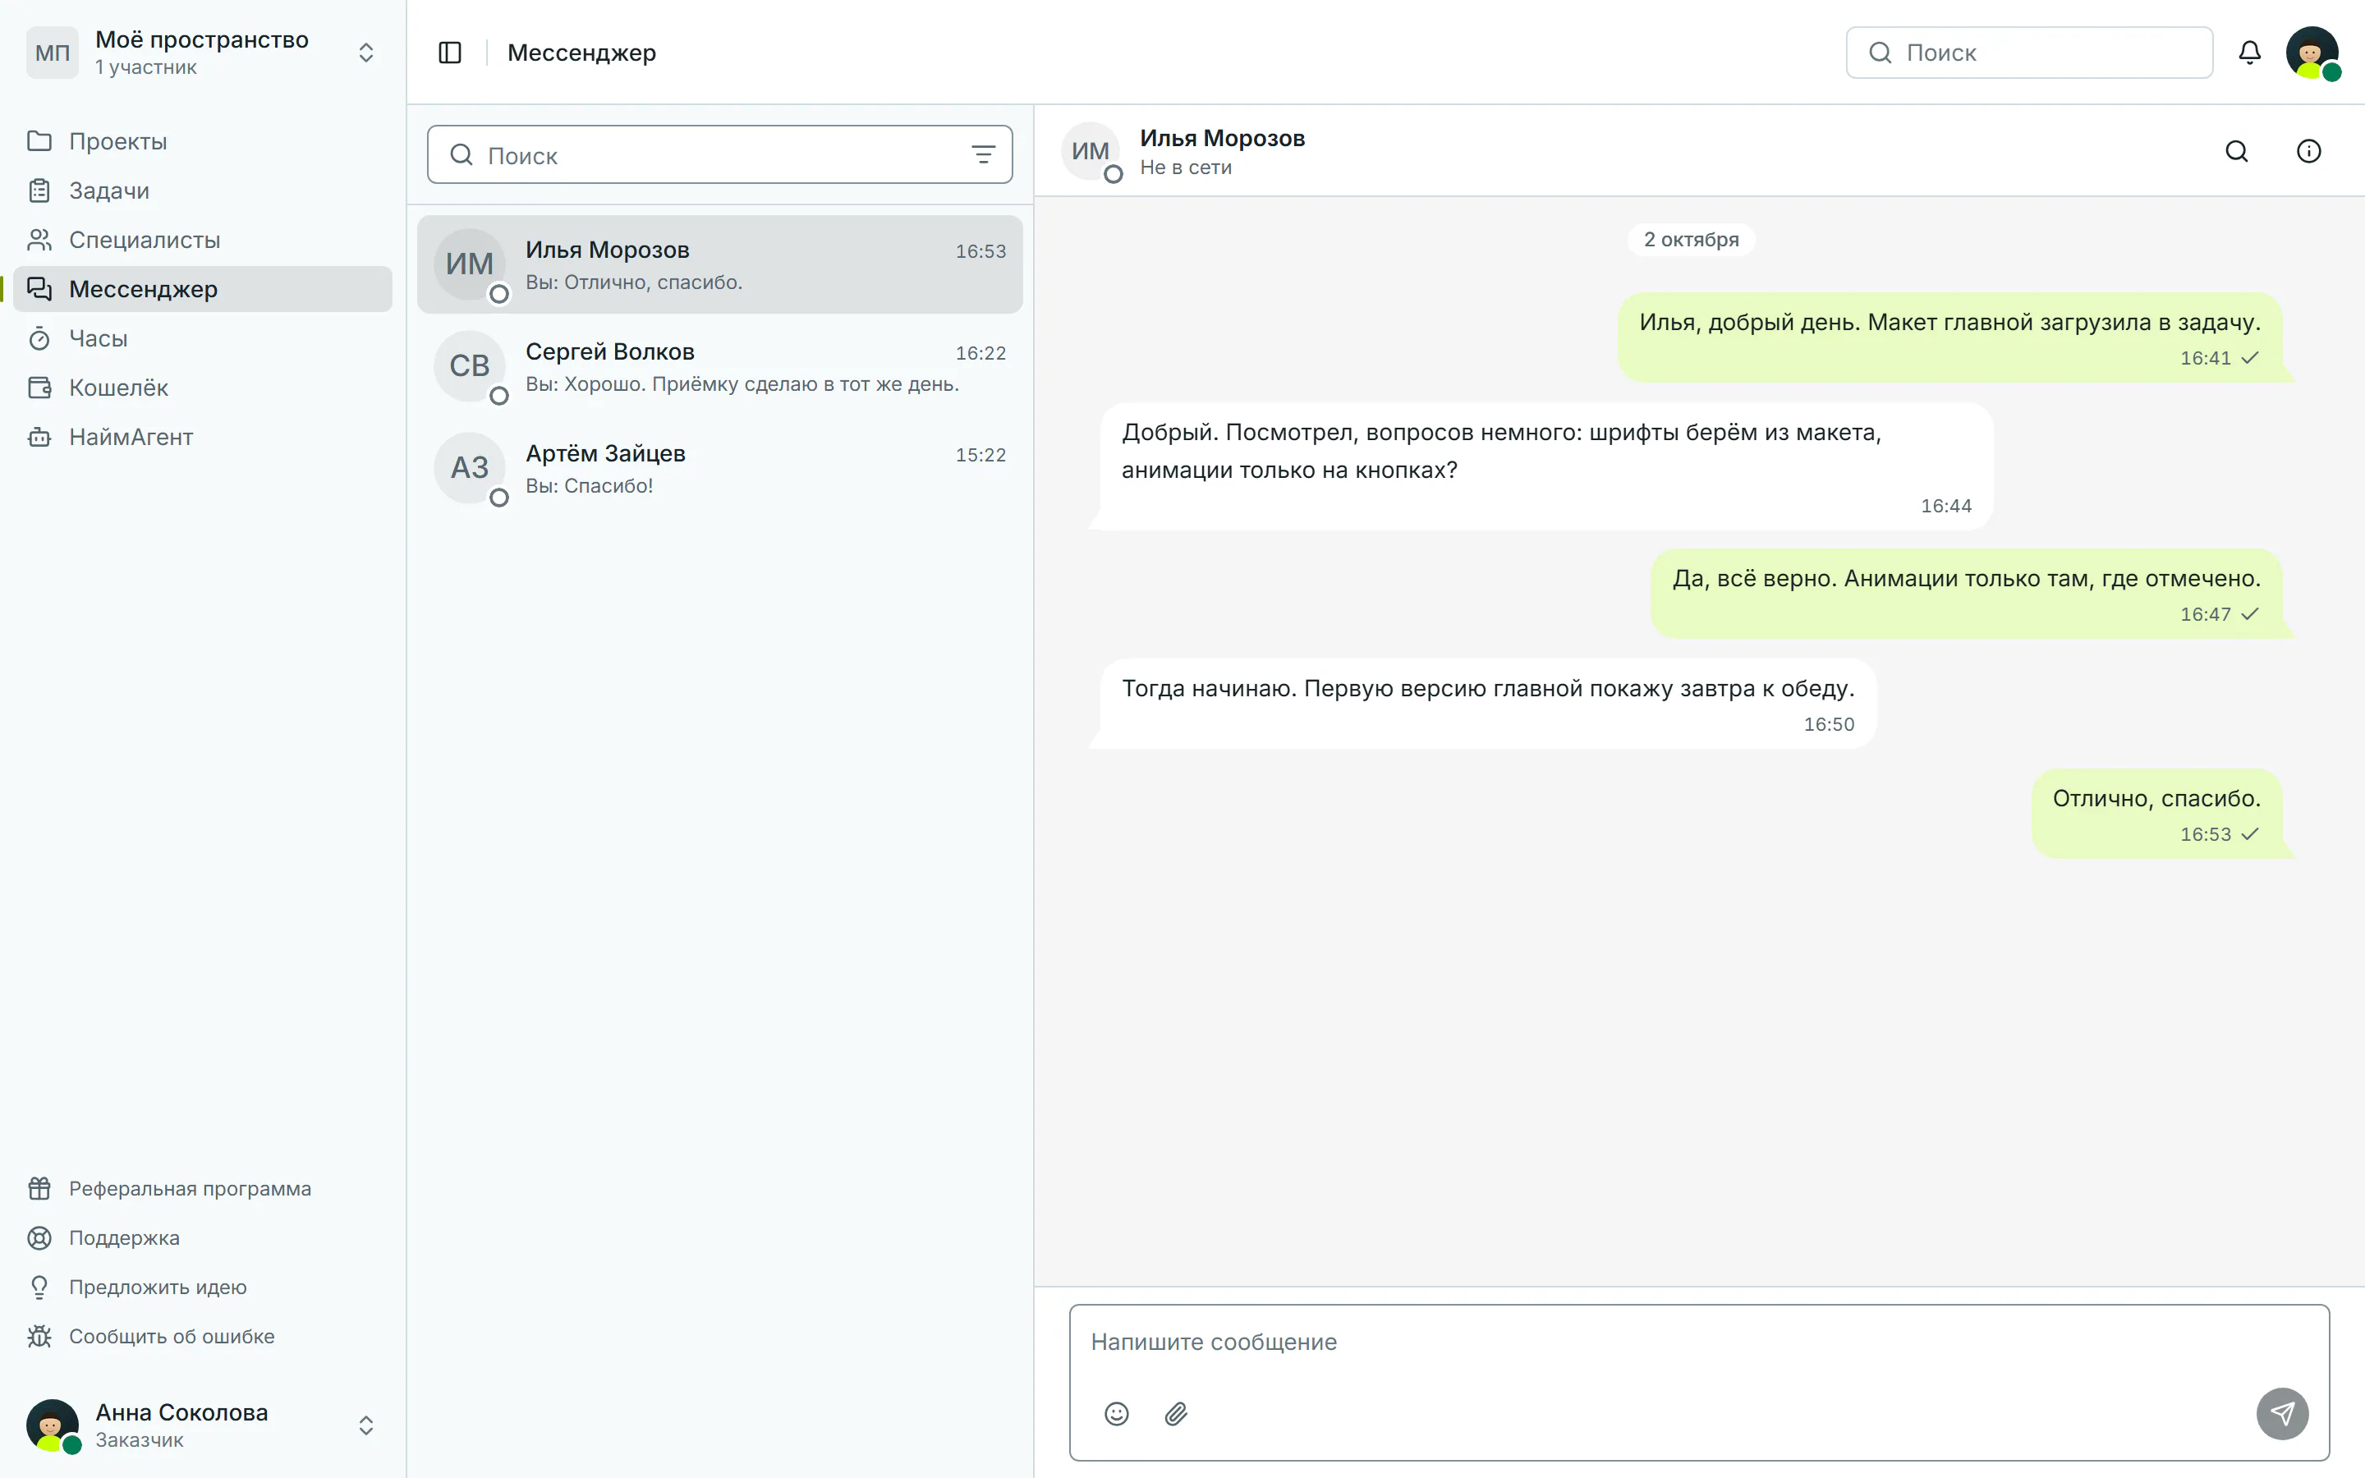The image size is (2365, 1478).
Task: Attach a file with paperclip icon
Action: [x=1176, y=1413]
